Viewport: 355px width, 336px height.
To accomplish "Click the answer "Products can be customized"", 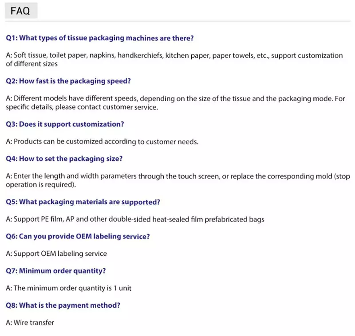I will tap(102, 141).
